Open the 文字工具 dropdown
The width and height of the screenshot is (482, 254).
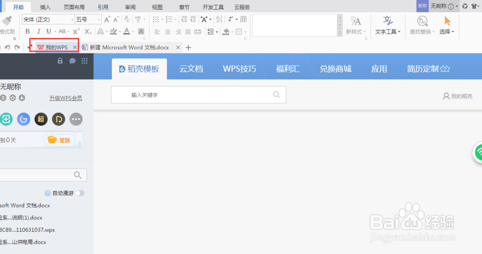point(388,32)
